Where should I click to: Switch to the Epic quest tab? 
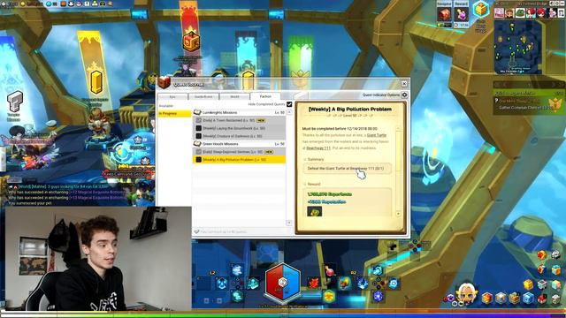click(172, 96)
